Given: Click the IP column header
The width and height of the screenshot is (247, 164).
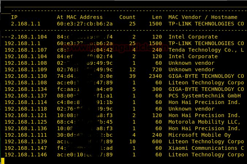Looking at the screenshot, I should pyautogui.click(x=14, y=17).
